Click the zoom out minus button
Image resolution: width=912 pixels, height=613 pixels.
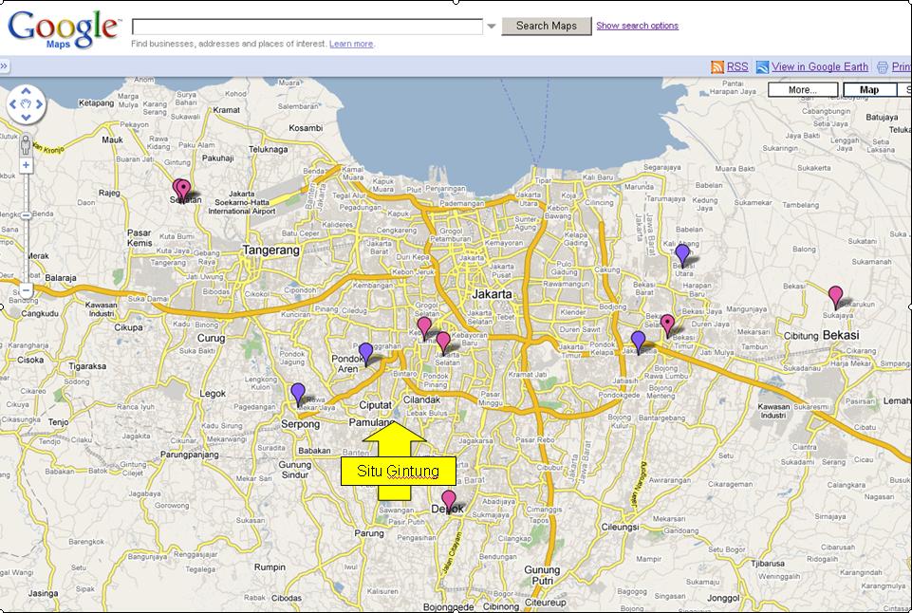point(27,290)
